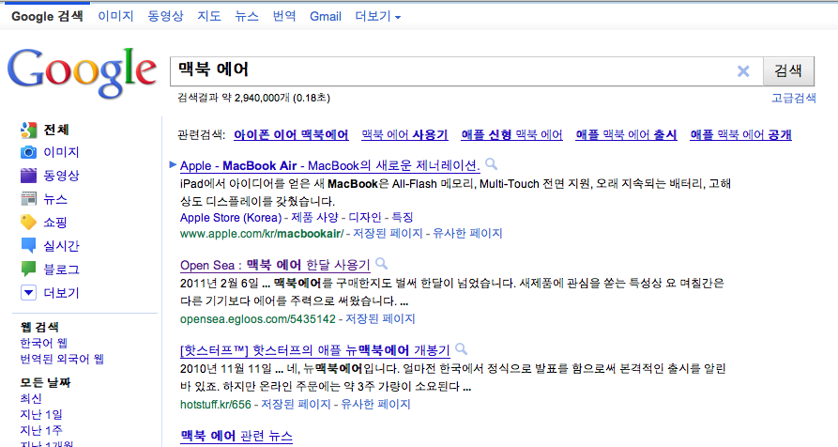Click the hotstuff.kr/656 URL text
Image resolution: width=838 pixels, height=447 pixels.
(216, 405)
